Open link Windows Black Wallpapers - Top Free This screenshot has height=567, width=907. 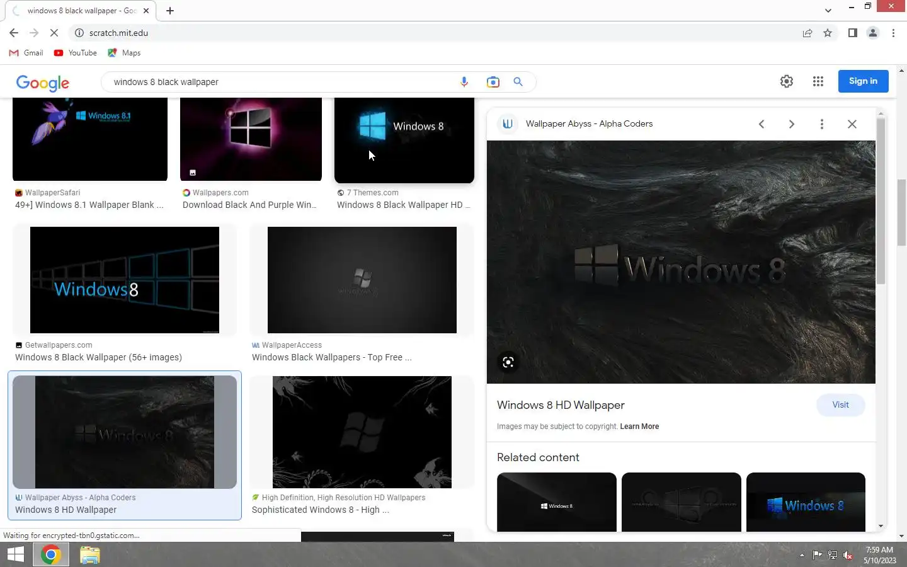(331, 357)
